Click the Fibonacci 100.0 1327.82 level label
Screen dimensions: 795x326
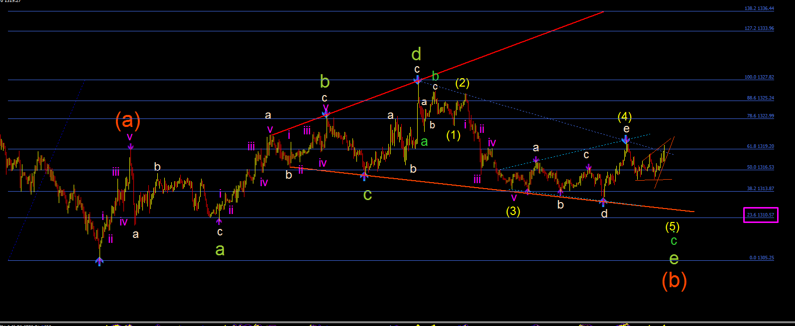[759, 77]
